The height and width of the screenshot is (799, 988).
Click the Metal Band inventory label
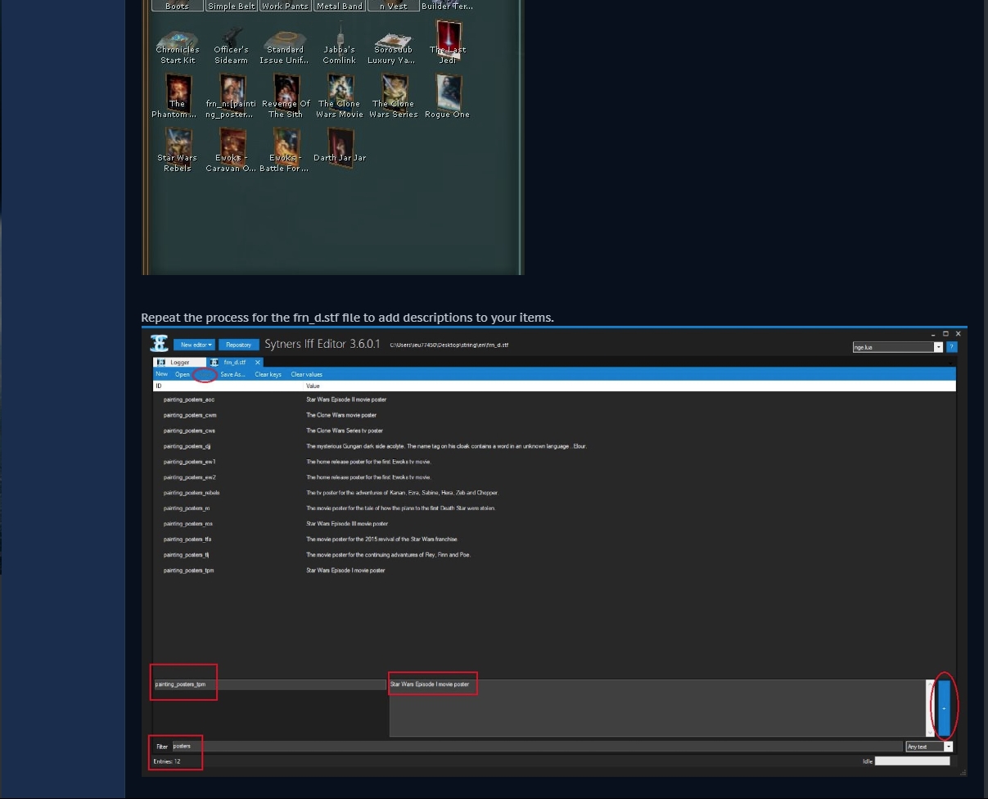[339, 6]
